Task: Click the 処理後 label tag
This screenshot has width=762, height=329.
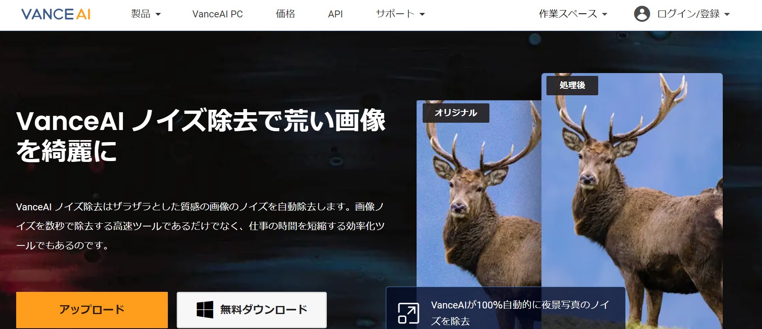Action: [572, 85]
